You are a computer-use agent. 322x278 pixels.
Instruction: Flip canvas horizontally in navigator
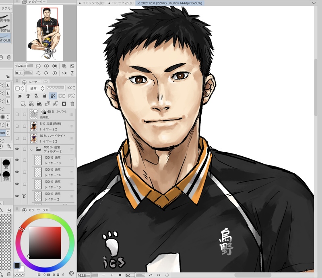click(64, 73)
